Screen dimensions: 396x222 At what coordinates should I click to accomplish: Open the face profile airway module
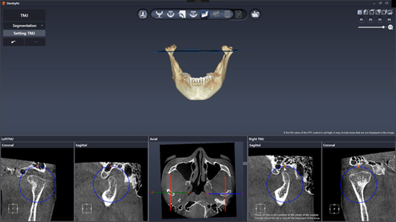click(x=182, y=14)
